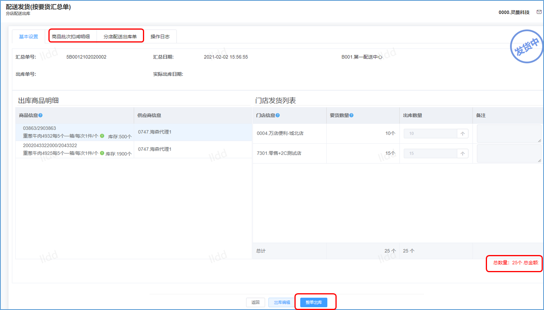Click the 发货中 status stamp

coord(527,47)
